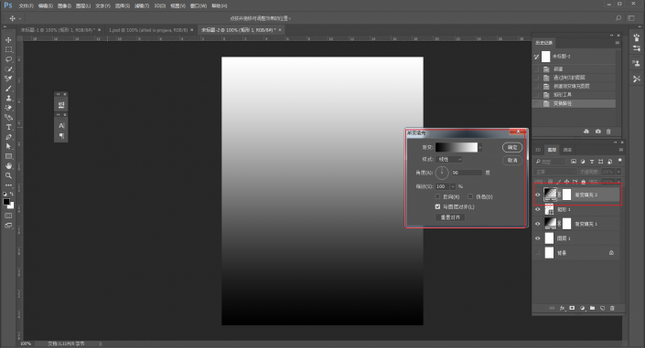Enable the 仿色 dither checkbox

470,196
